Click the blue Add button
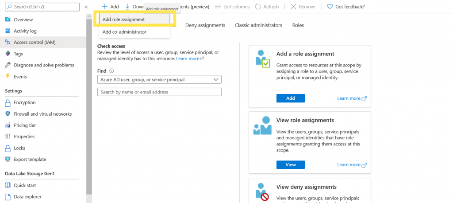This screenshot has width=453, height=203. point(290,98)
